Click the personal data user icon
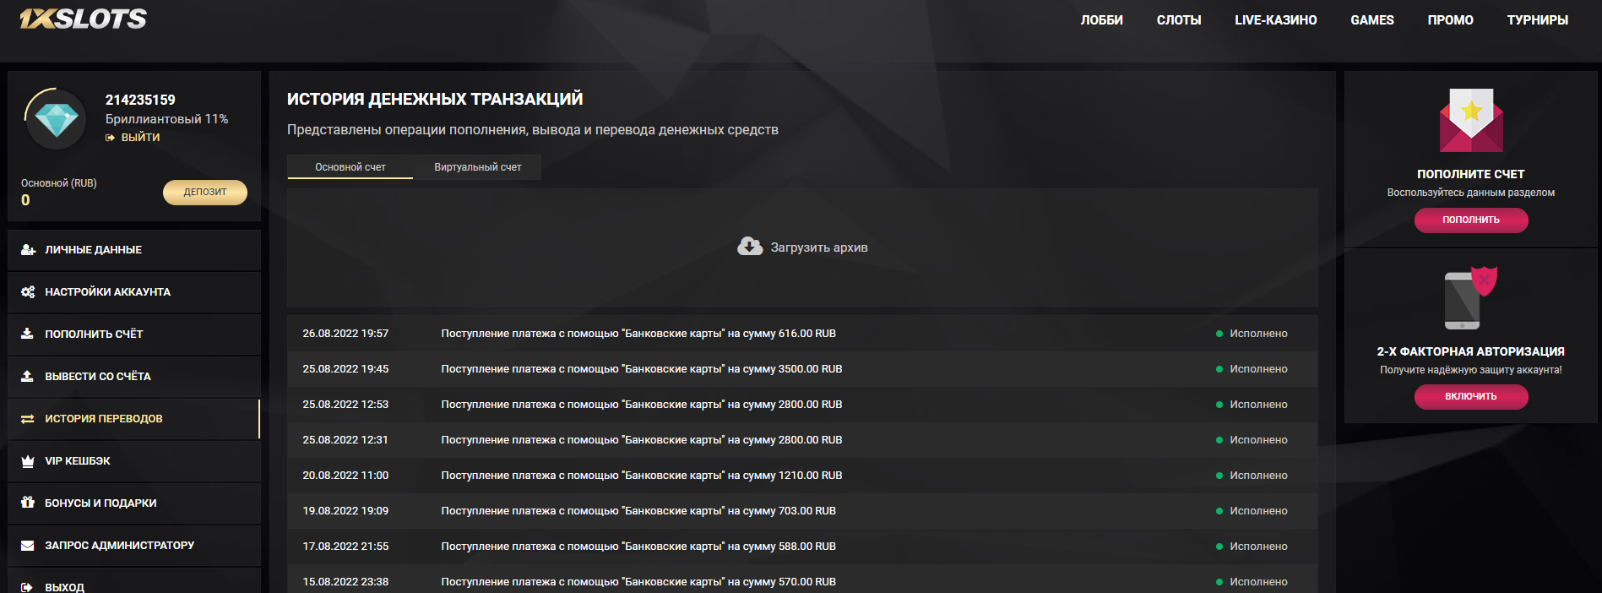 coord(28,250)
